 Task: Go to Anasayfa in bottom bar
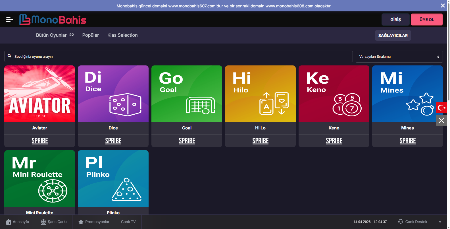tap(17, 222)
